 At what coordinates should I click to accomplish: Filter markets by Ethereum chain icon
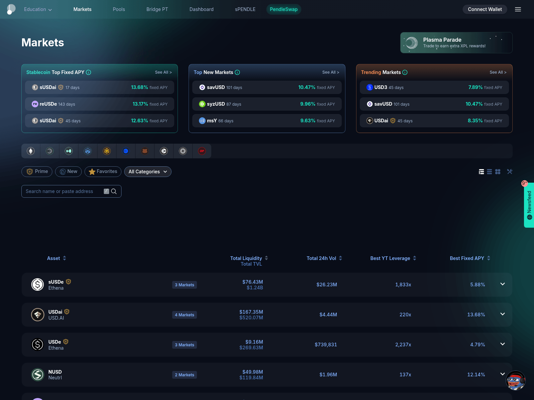pos(31,151)
